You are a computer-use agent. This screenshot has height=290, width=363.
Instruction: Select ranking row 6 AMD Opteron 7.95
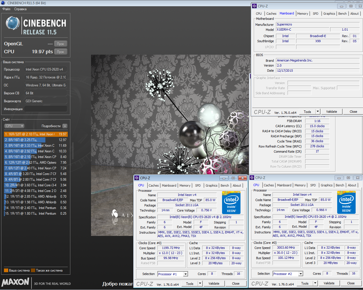36,163
